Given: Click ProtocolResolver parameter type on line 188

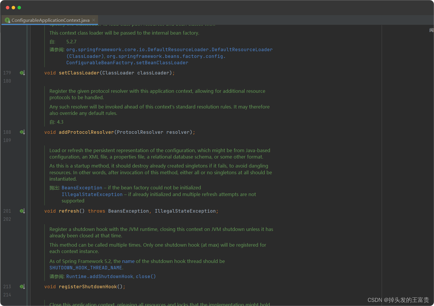Looking at the screenshot, I should (140, 132).
